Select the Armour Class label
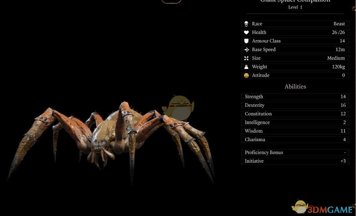Image resolution: width=356 pixels, height=216 pixels. [266, 41]
